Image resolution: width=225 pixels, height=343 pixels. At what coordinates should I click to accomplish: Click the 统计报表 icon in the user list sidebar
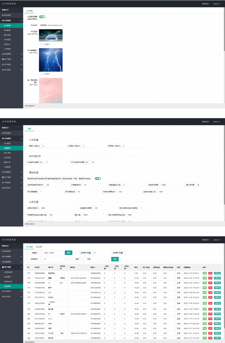(3, 306)
